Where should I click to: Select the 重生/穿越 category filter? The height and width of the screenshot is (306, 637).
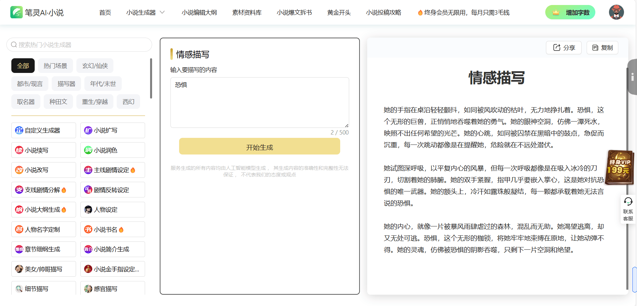pyautogui.click(x=95, y=102)
